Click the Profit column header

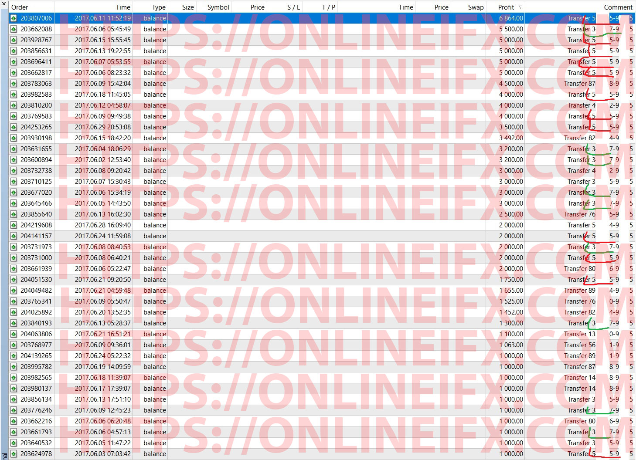click(506, 7)
